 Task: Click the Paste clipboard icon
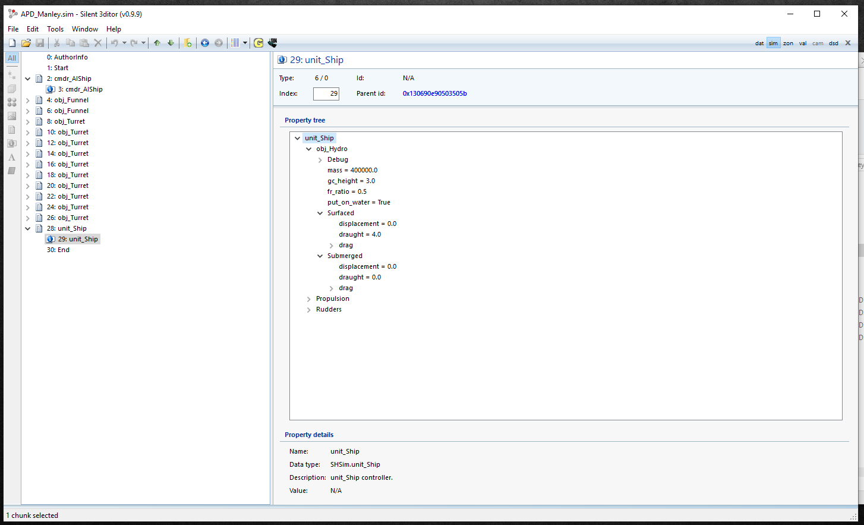coord(84,43)
